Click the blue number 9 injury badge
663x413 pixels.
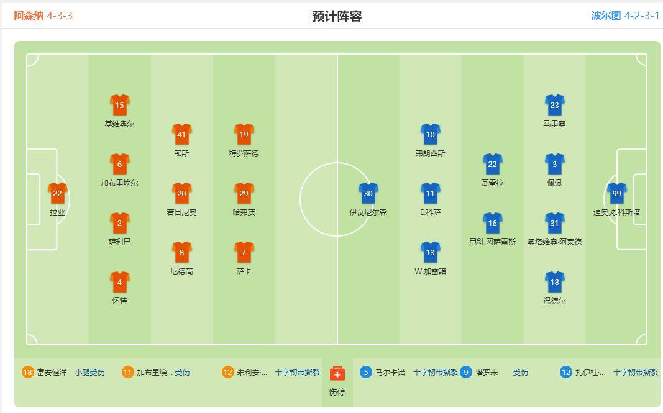click(466, 373)
